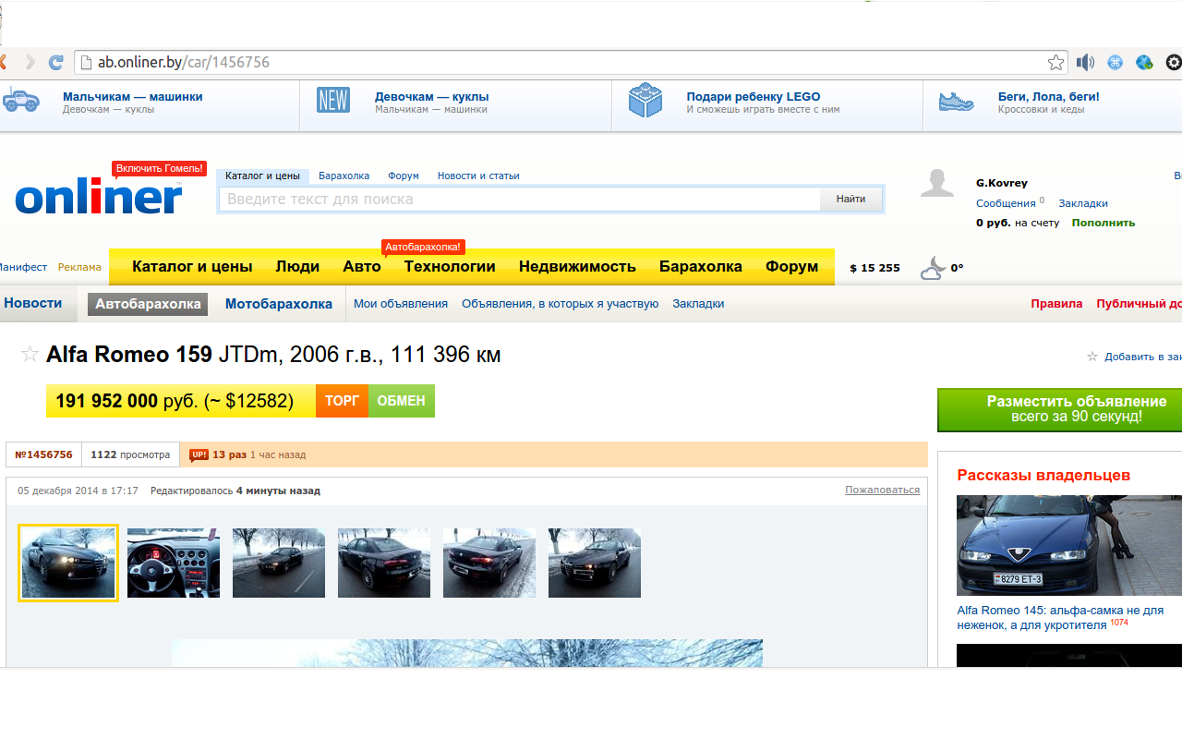Click the Найти search button
The width and height of the screenshot is (1182, 739).
[x=850, y=200]
